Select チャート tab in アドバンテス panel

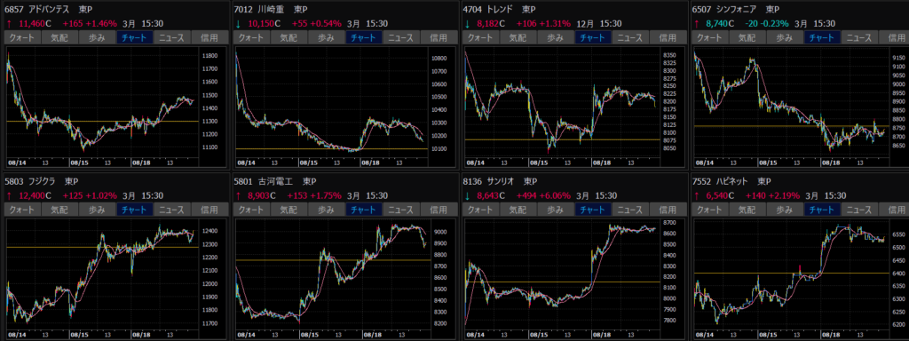click(x=135, y=37)
